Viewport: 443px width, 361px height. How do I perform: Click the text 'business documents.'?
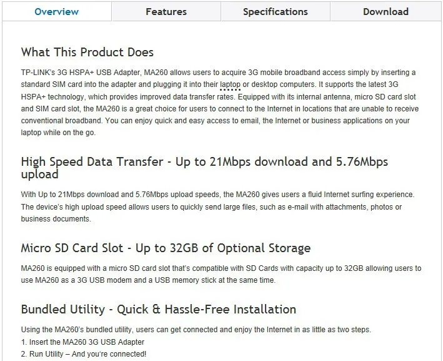pyautogui.click(x=56, y=219)
